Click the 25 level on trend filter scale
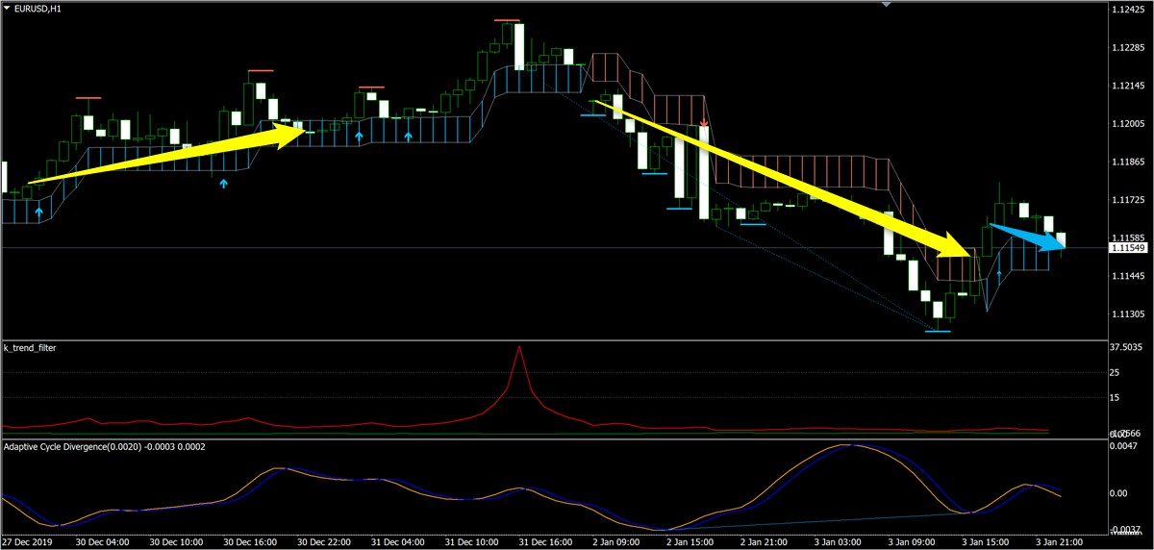The width and height of the screenshot is (1154, 550). [1115, 372]
